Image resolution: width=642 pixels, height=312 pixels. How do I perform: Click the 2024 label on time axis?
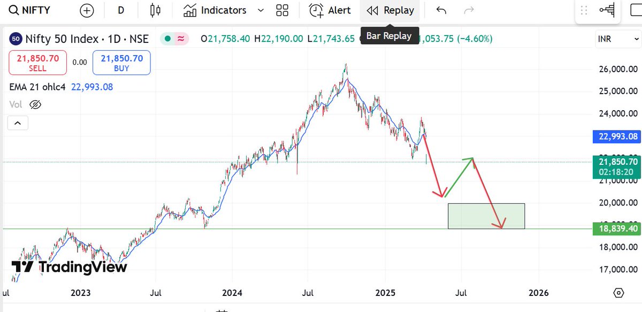(232, 293)
